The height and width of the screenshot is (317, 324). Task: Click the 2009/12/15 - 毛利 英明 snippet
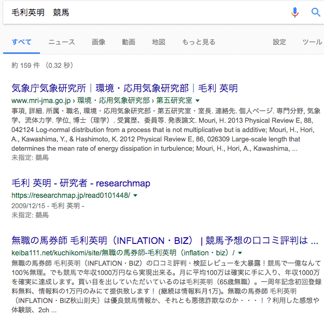click(x=48, y=206)
